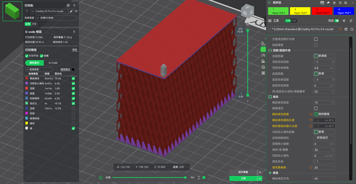Uncheck the 喷嘴 nozzle display checkbox

pyautogui.click(x=42, y=56)
